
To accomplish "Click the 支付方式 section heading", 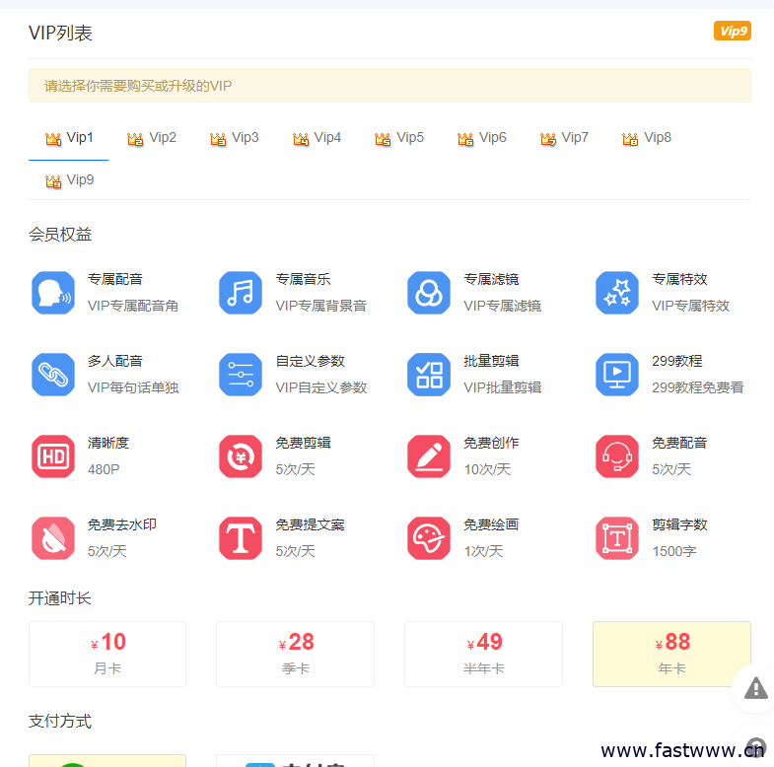I will coord(60,722).
